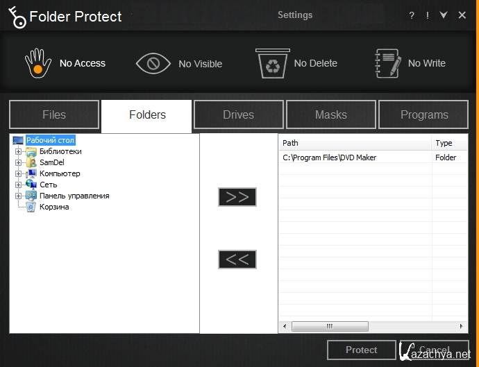Expand the Библиотеки tree node
479x367 pixels.
point(19,151)
